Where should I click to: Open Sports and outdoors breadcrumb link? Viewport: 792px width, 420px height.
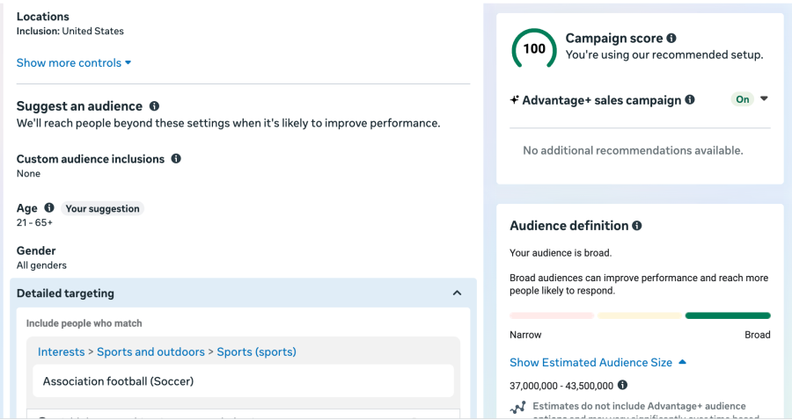click(150, 352)
